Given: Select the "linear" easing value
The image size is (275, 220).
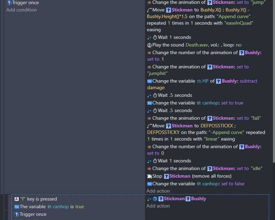Looking at the screenshot, I should click(x=212, y=139).
